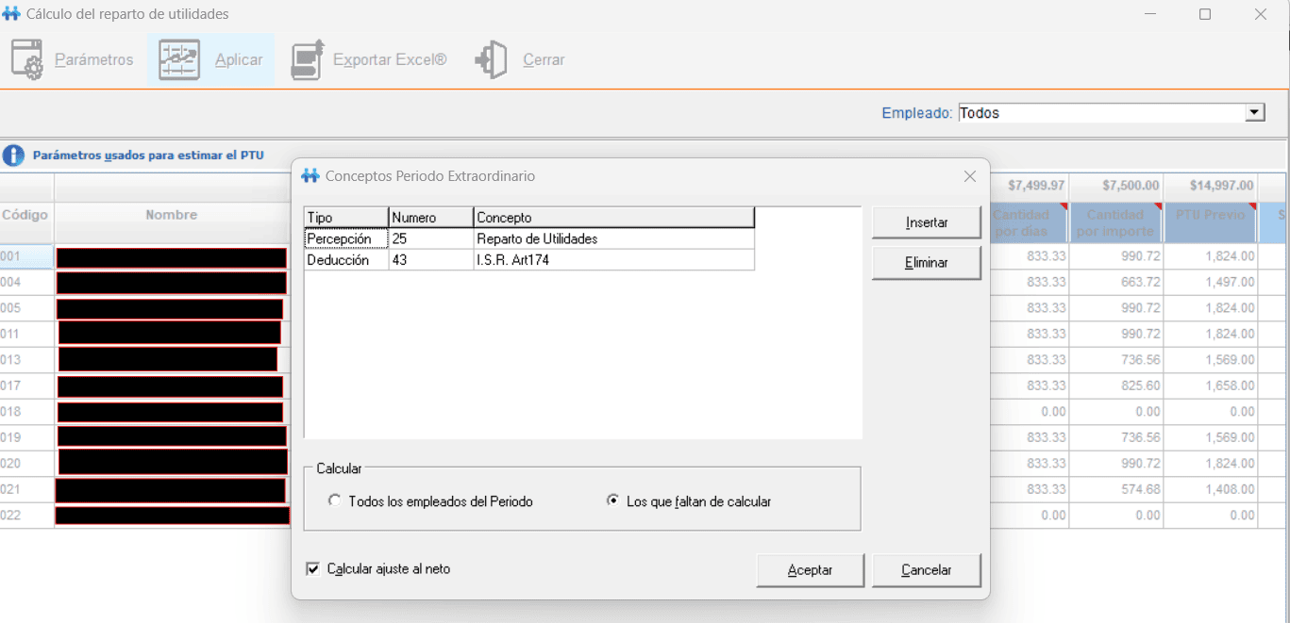Click the Nombre column header
Viewport: 1290px width, 623px height.
pos(172,222)
